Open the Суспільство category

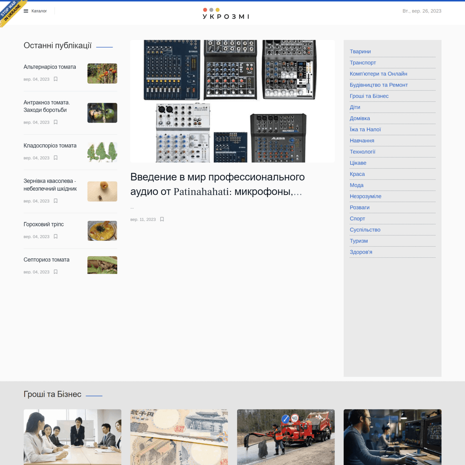[365, 230]
